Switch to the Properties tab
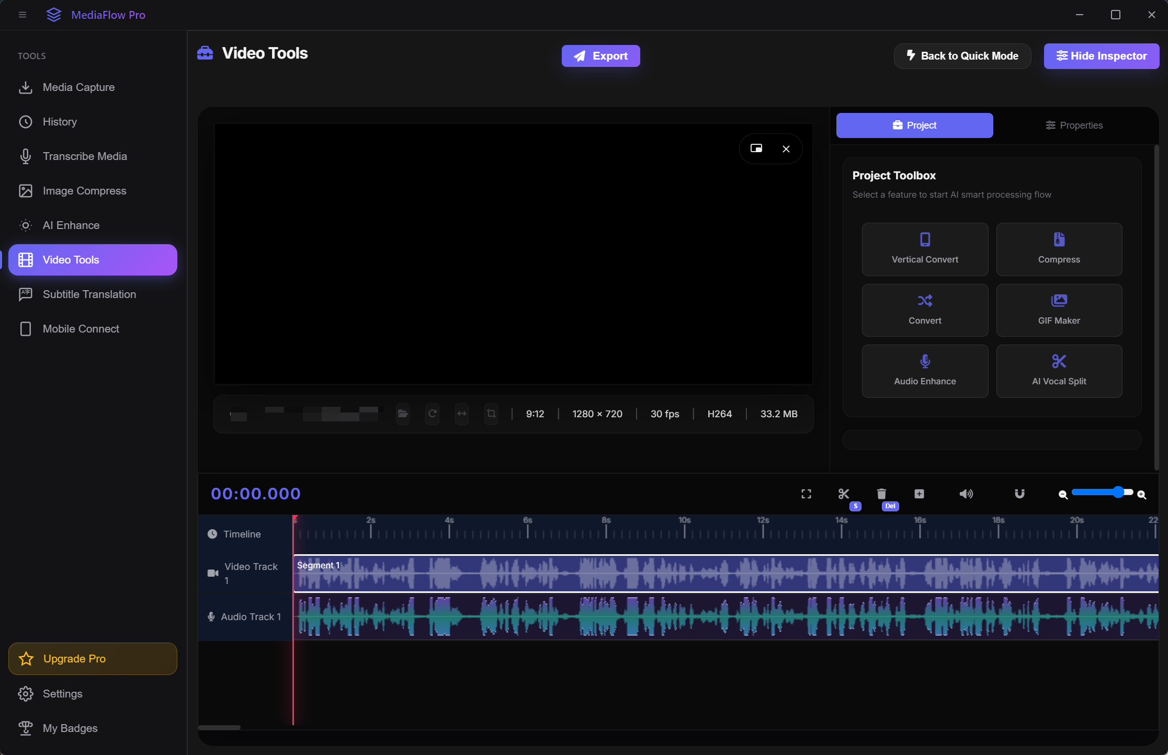Viewport: 1168px width, 755px height. [1073, 125]
